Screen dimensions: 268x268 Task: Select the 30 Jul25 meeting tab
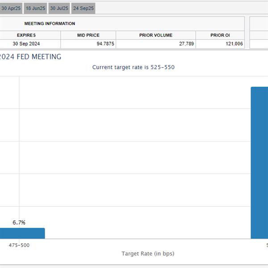click(59, 8)
